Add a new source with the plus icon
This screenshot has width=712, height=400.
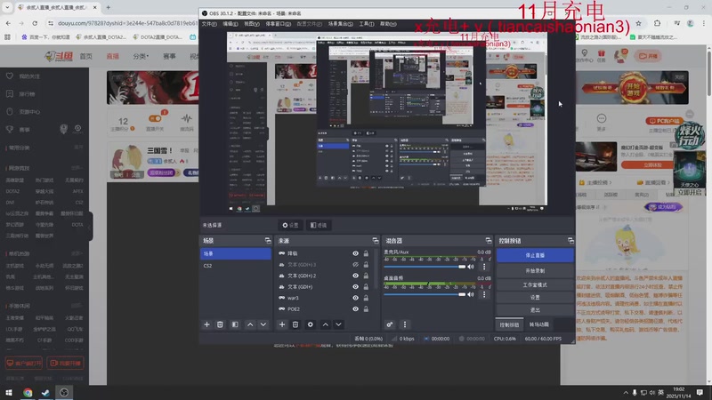(x=282, y=324)
